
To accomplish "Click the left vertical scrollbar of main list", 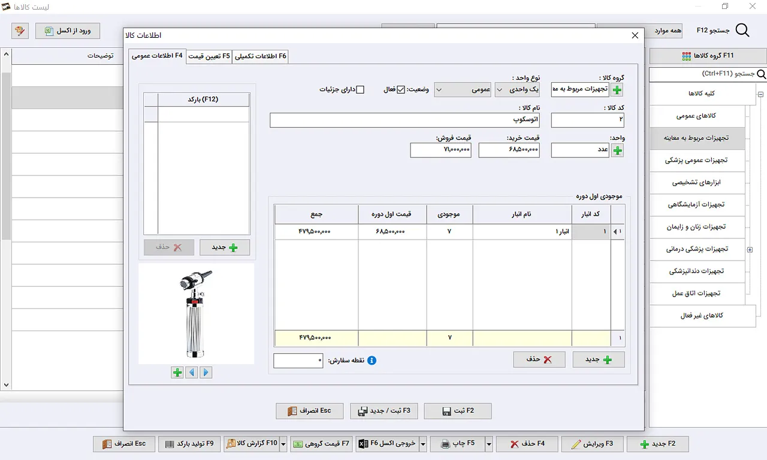I will click(x=6, y=219).
